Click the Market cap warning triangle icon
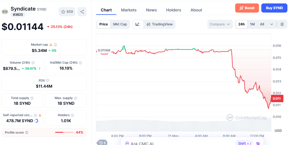Screen dimensions: 290x145 [51, 45]
